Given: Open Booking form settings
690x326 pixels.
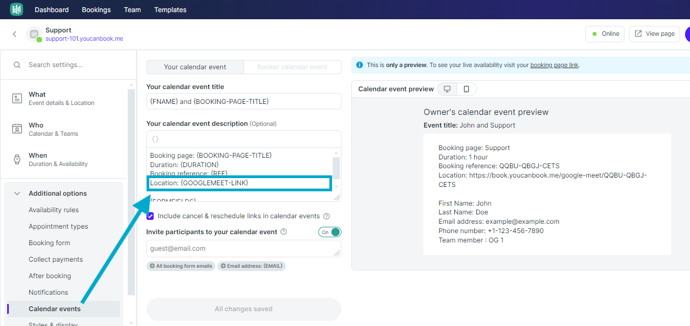Looking at the screenshot, I should pyautogui.click(x=49, y=243).
